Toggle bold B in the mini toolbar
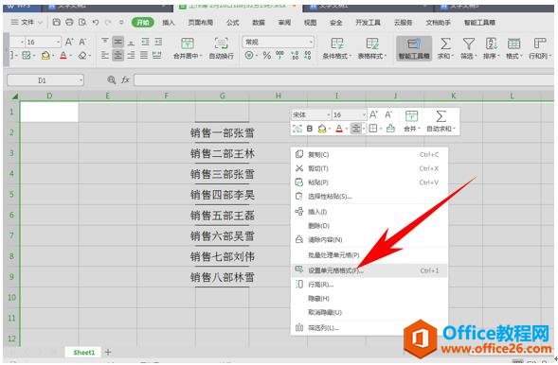Image resolution: width=558 pixels, height=365 pixels. coord(310,129)
